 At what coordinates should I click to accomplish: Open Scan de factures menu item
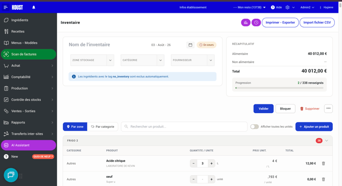[29, 54]
